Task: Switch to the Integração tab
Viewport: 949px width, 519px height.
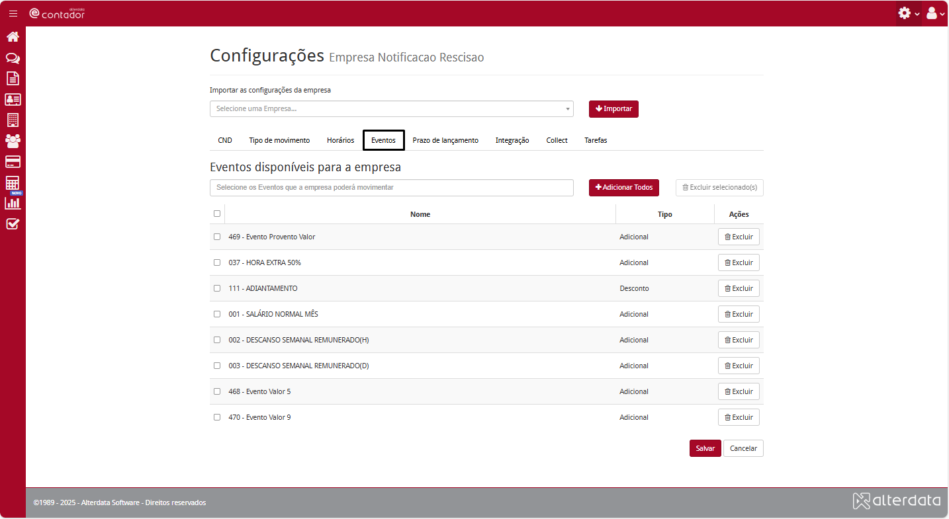Action: pyautogui.click(x=512, y=140)
